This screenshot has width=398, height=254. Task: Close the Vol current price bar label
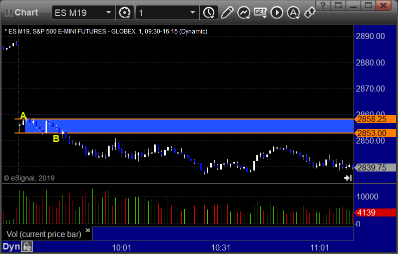pyautogui.click(x=88, y=230)
